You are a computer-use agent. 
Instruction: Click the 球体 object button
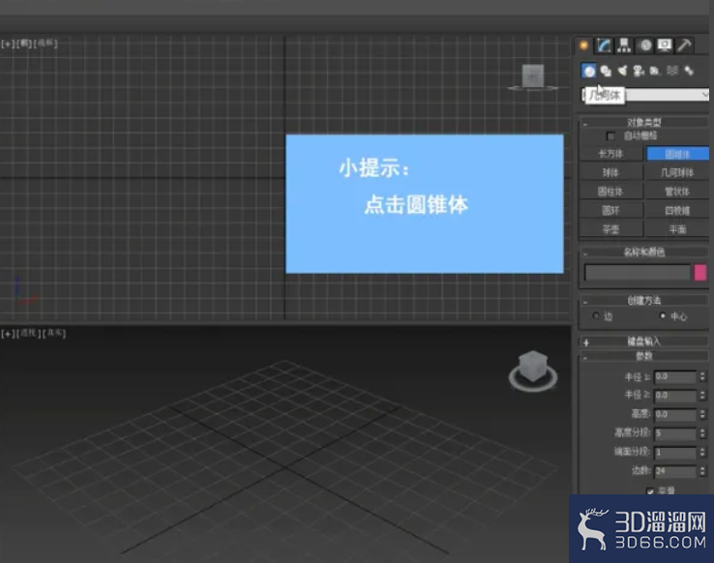tap(611, 172)
